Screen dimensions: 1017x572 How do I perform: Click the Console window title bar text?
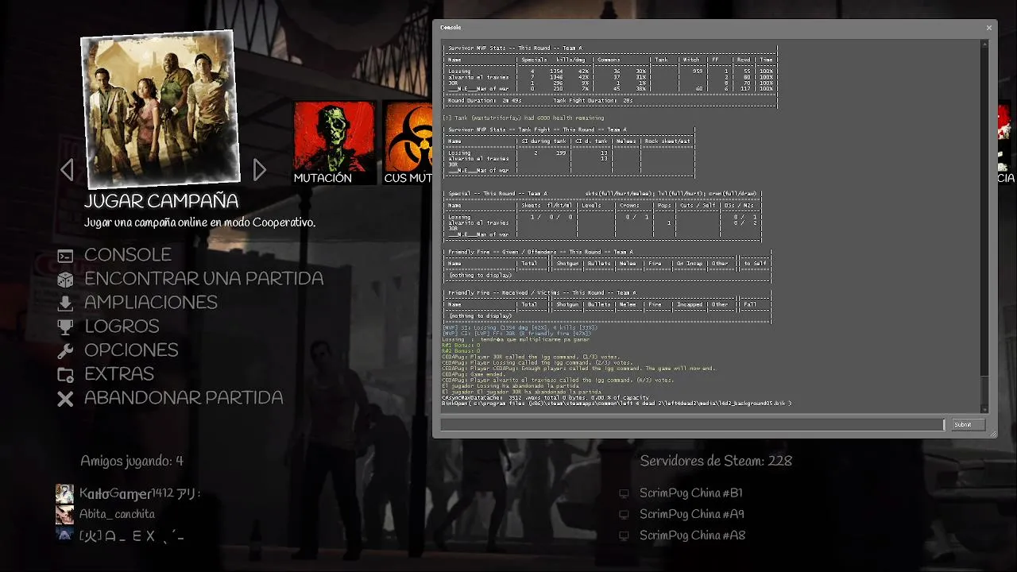450,28
